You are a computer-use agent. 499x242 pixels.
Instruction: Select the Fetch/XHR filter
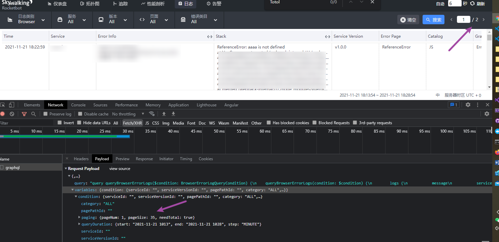[132, 123]
